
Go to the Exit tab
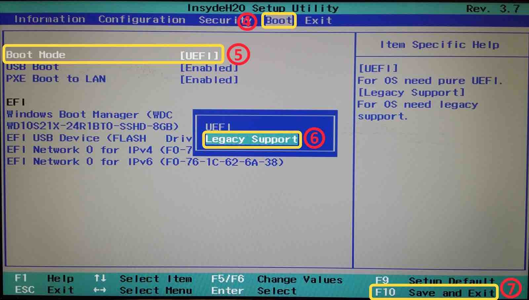(x=318, y=20)
